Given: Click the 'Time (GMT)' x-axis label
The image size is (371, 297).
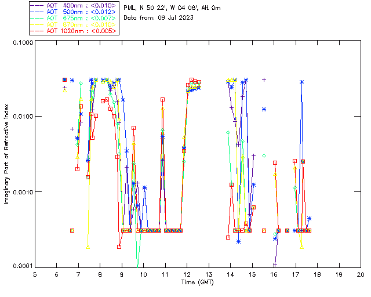Looking at the screenshot, I should [x=198, y=282].
